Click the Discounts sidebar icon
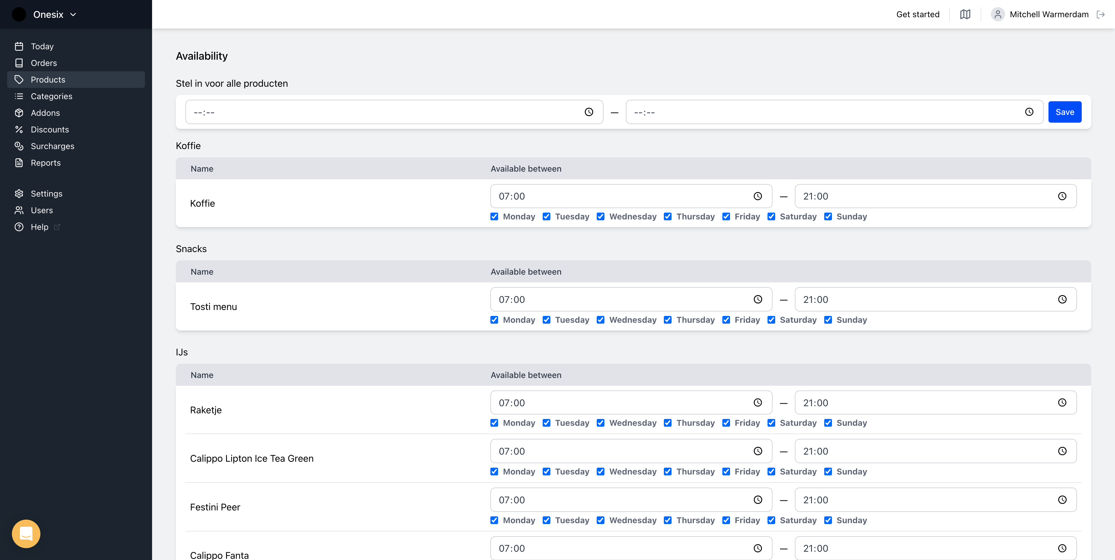 (x=19, y=129)
